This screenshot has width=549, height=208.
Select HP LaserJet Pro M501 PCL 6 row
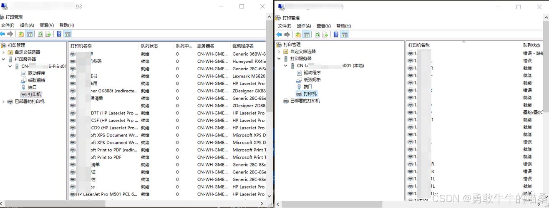pos(167,194)
